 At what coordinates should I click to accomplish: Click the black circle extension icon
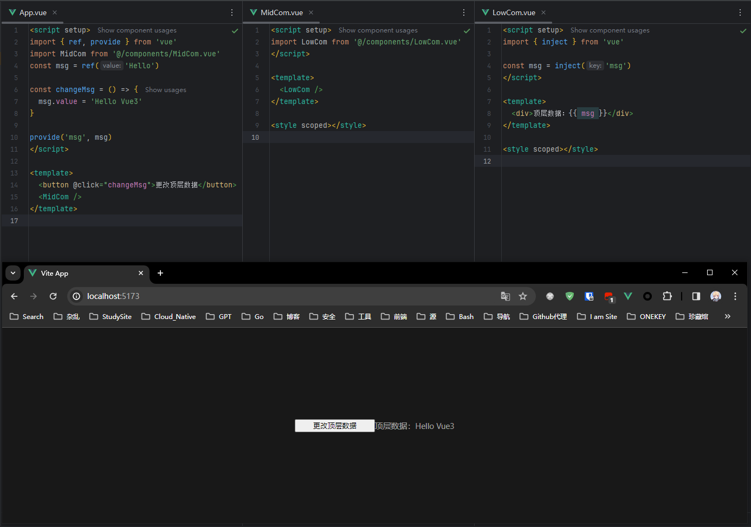tap(648, 296)
